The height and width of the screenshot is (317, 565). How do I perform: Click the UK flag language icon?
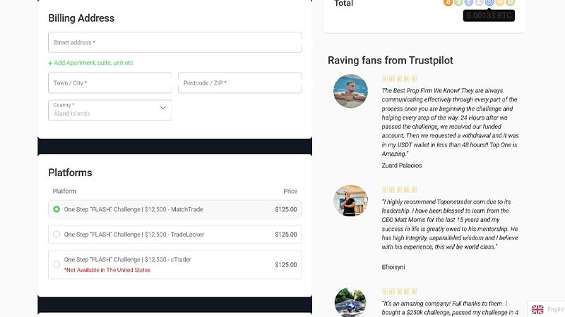point(537,309)
